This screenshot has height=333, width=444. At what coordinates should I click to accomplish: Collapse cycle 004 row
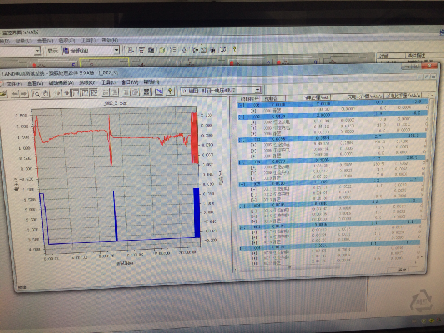[242, 162]
